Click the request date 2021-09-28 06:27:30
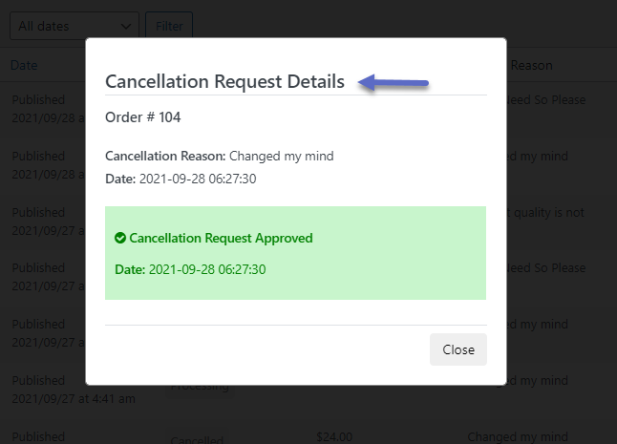Screen dimensions: 617x444 pos(198,179)
